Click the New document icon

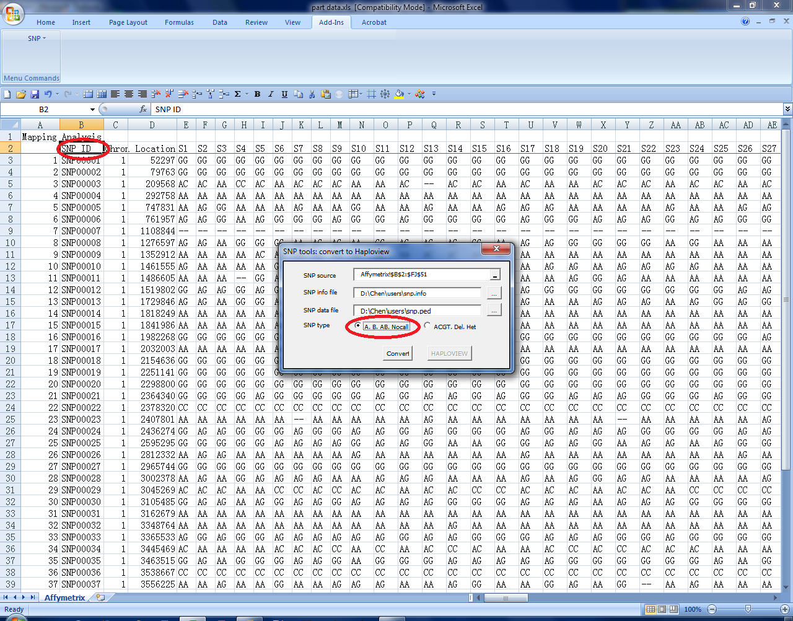[x=7, y=94]
